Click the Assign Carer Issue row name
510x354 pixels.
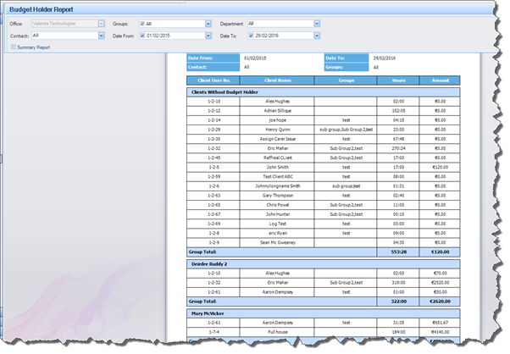click(277, 139)
